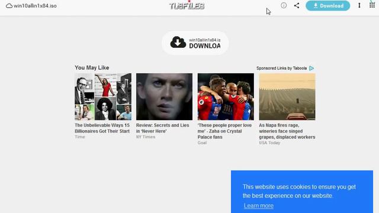Click the win10allin1x84.iso filename in header
The width and height of the screenshot is (379, 213).
35,6
